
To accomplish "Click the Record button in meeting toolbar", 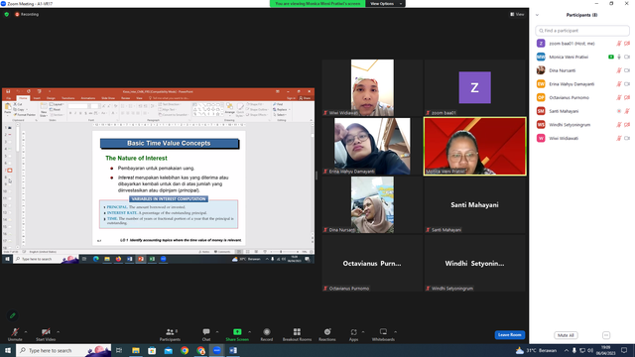I will point(267,334).
